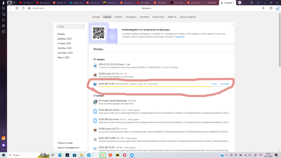Screen dimensions: 281x158
Task: Filter downloads by Август 2023
Action: click(x=64, y=57)
